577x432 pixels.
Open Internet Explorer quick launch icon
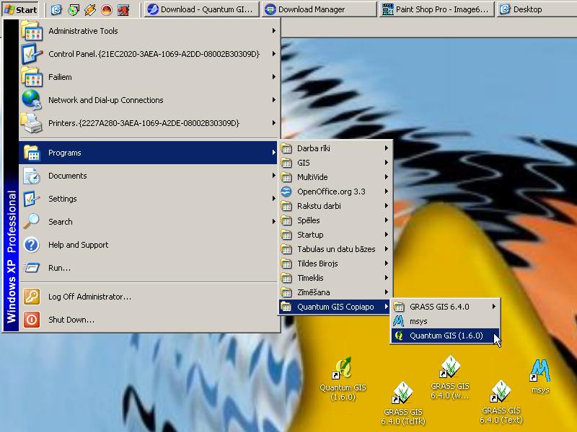56,9
